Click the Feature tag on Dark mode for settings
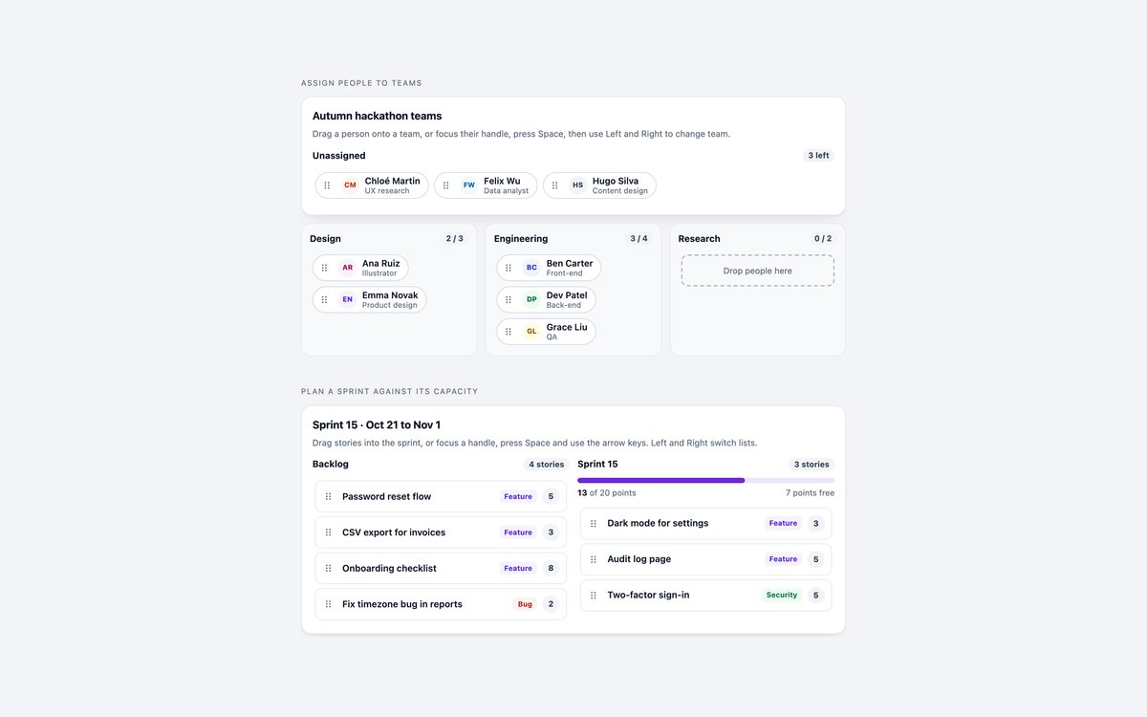1147x717 pixels. coord(783,524)
